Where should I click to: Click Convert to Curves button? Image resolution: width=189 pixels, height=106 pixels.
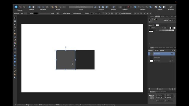pos(125,14)
